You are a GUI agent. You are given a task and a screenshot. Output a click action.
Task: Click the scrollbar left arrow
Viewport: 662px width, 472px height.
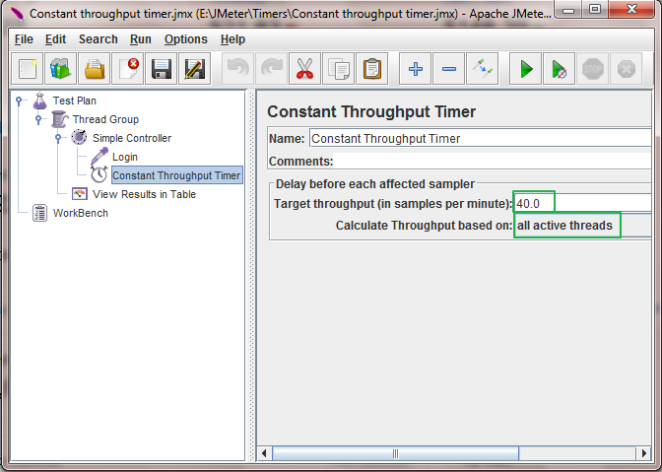click(264, 453)
